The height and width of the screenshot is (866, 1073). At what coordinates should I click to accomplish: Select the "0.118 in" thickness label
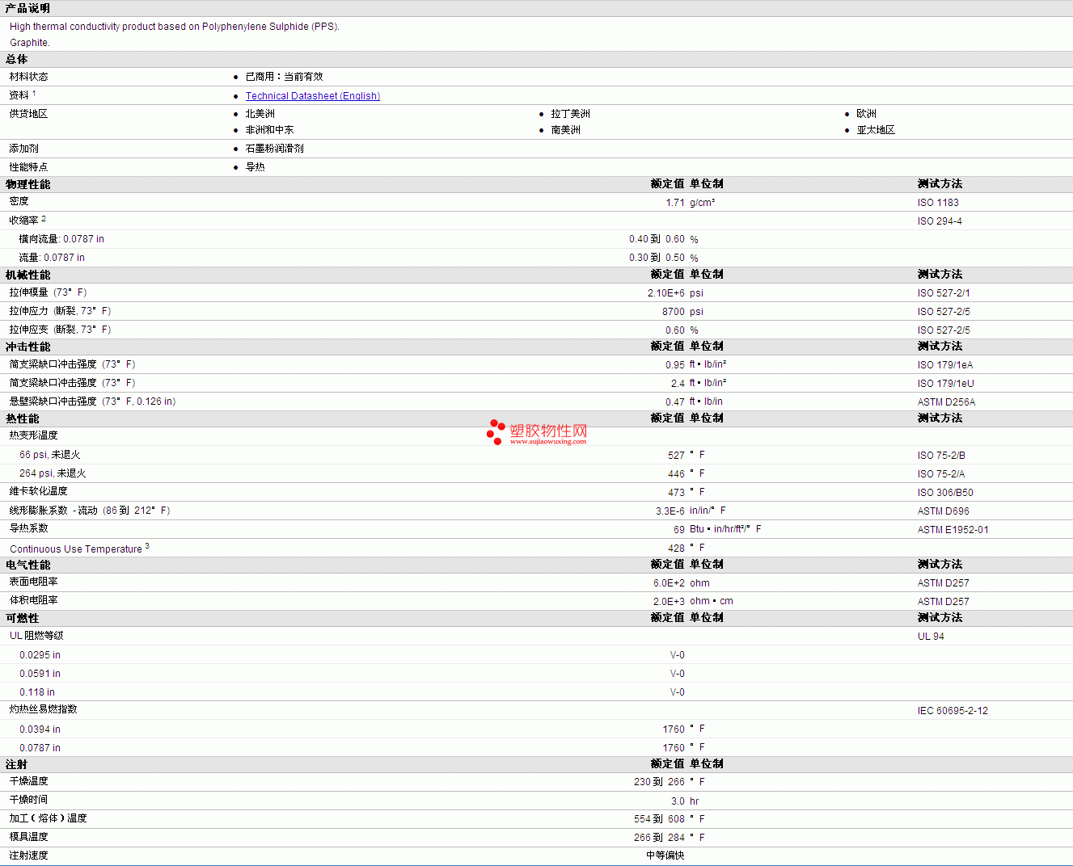coord(37,692)
